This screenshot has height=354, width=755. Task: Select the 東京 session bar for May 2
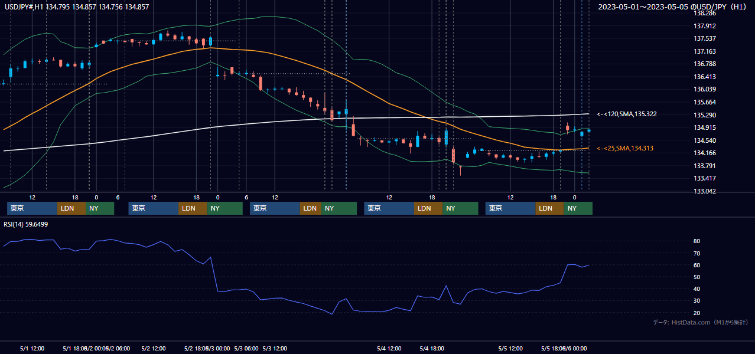154,208
